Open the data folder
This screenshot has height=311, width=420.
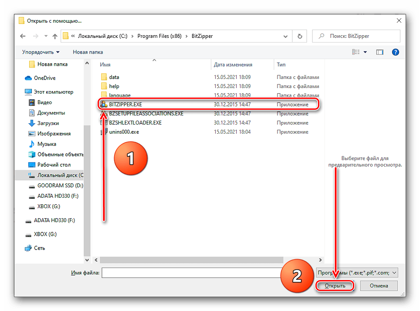[x=114, y=77]
